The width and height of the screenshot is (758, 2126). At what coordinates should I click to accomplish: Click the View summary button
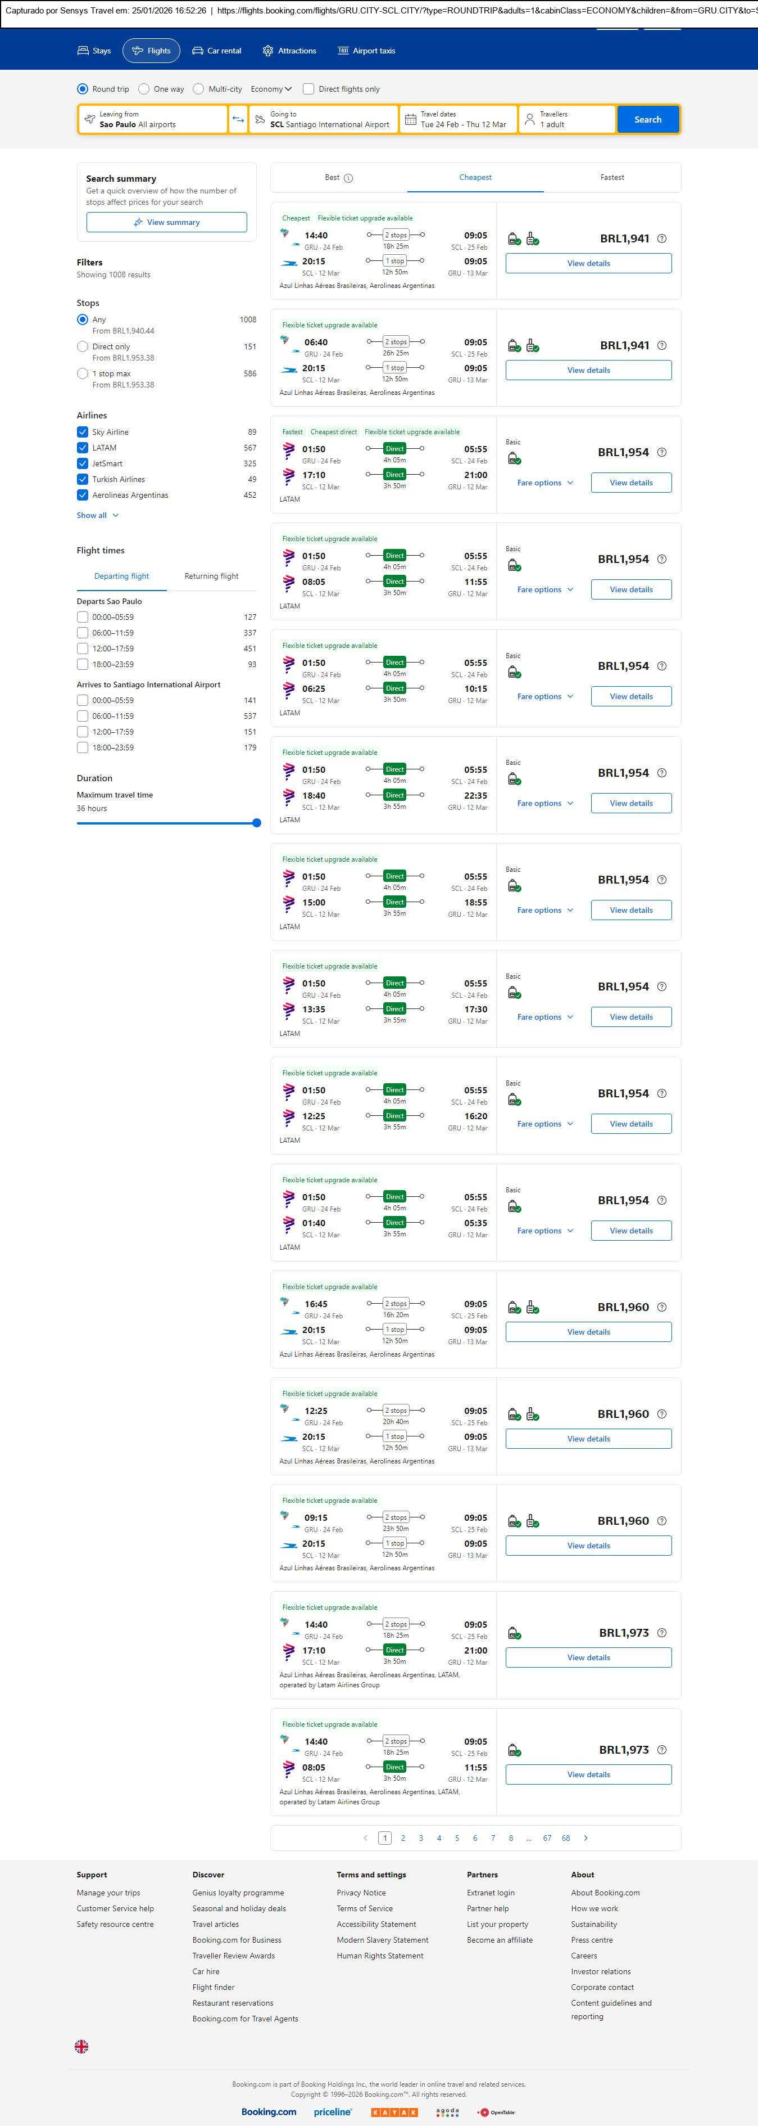pos(167,223)
